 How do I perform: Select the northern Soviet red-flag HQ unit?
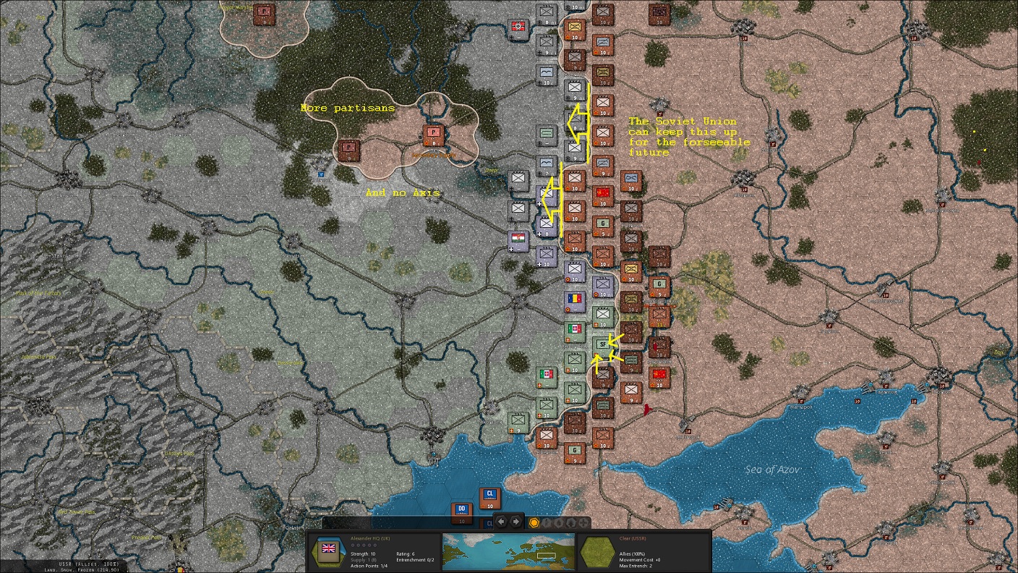[603, 195]
